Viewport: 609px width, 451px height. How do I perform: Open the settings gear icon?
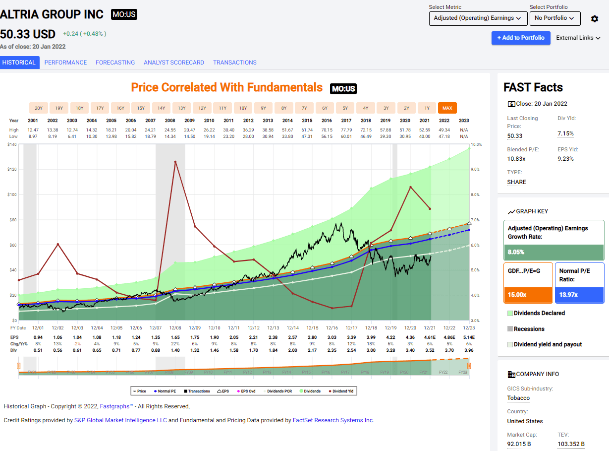click(x=595, y=19)
